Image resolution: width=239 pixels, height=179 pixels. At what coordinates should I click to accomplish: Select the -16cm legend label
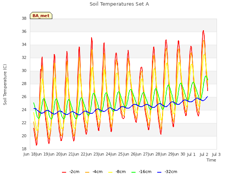[x=145, y=172]
